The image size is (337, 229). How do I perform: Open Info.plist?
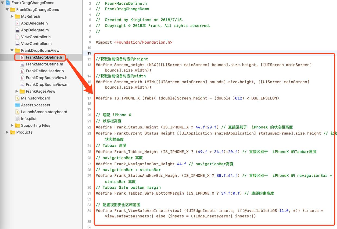(x=29, y=119)
